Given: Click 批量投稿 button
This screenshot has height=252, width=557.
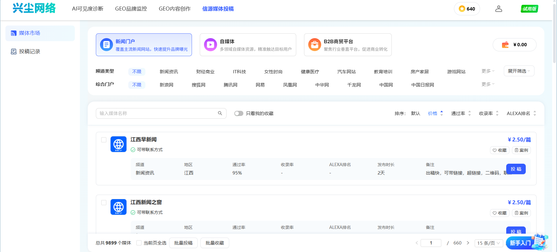Looking at the screenshot, I should pos(183,243).
